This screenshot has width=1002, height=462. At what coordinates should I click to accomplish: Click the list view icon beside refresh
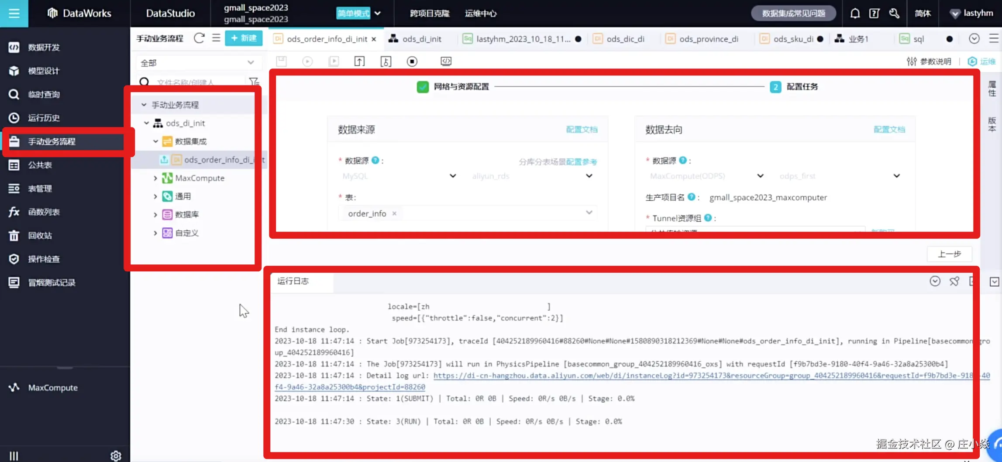pos(216,38)
